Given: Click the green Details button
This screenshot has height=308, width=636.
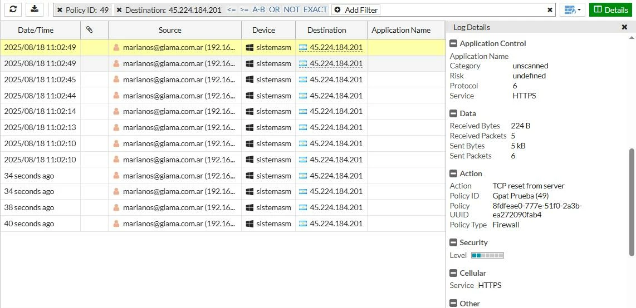Looking at the screenshot, I should (x=610, y=9).
